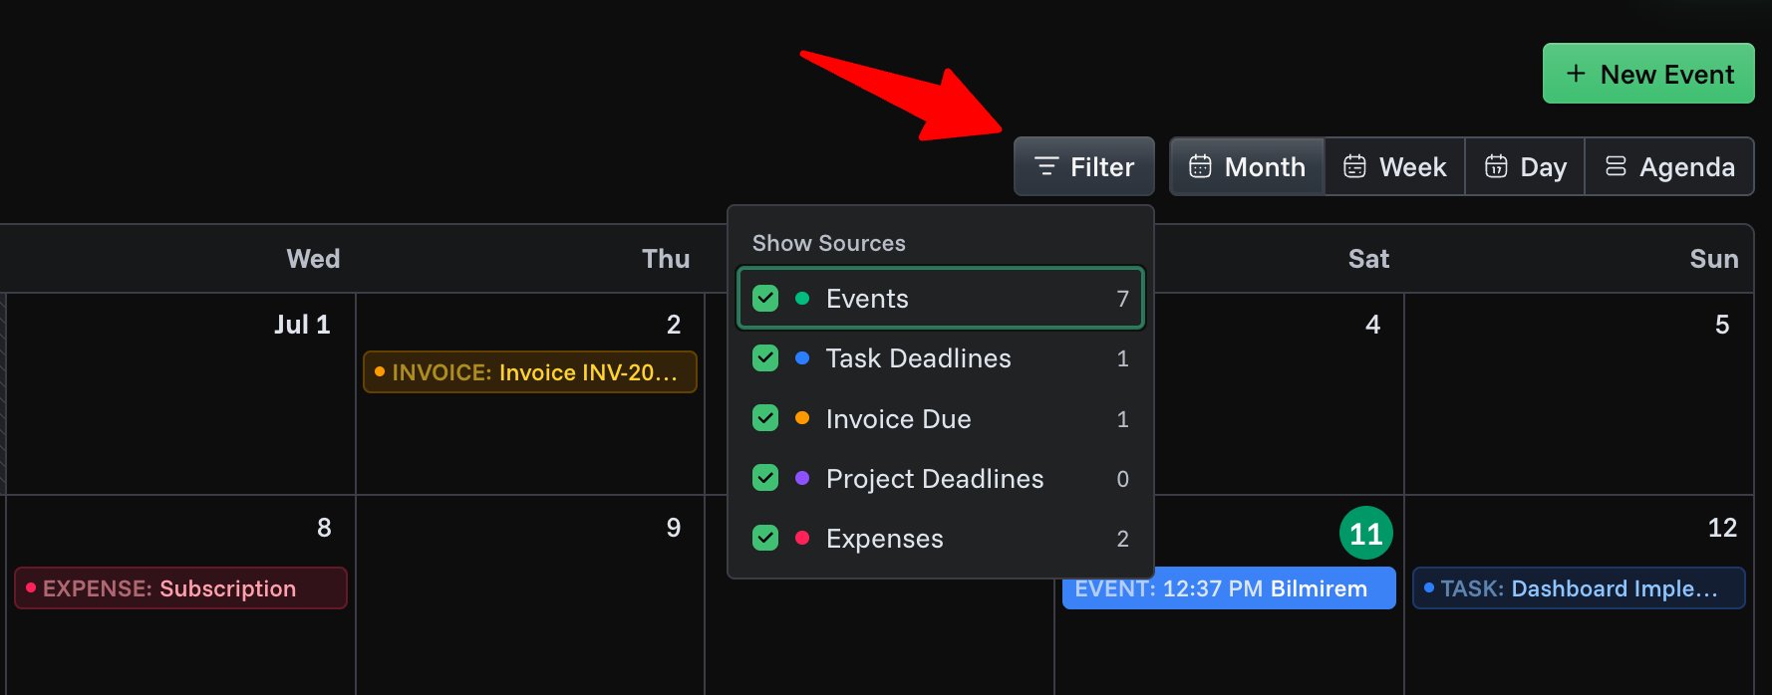
Task: Click the Sat column header
Action: pyautogui.click(x=1368, y=259)
